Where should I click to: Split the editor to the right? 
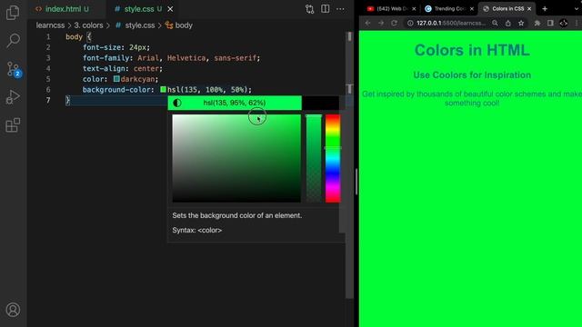[x=326, y=9]
